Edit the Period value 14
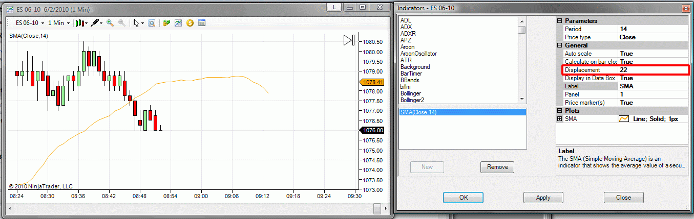Screen dimensions: 694x219 (653, 29)
